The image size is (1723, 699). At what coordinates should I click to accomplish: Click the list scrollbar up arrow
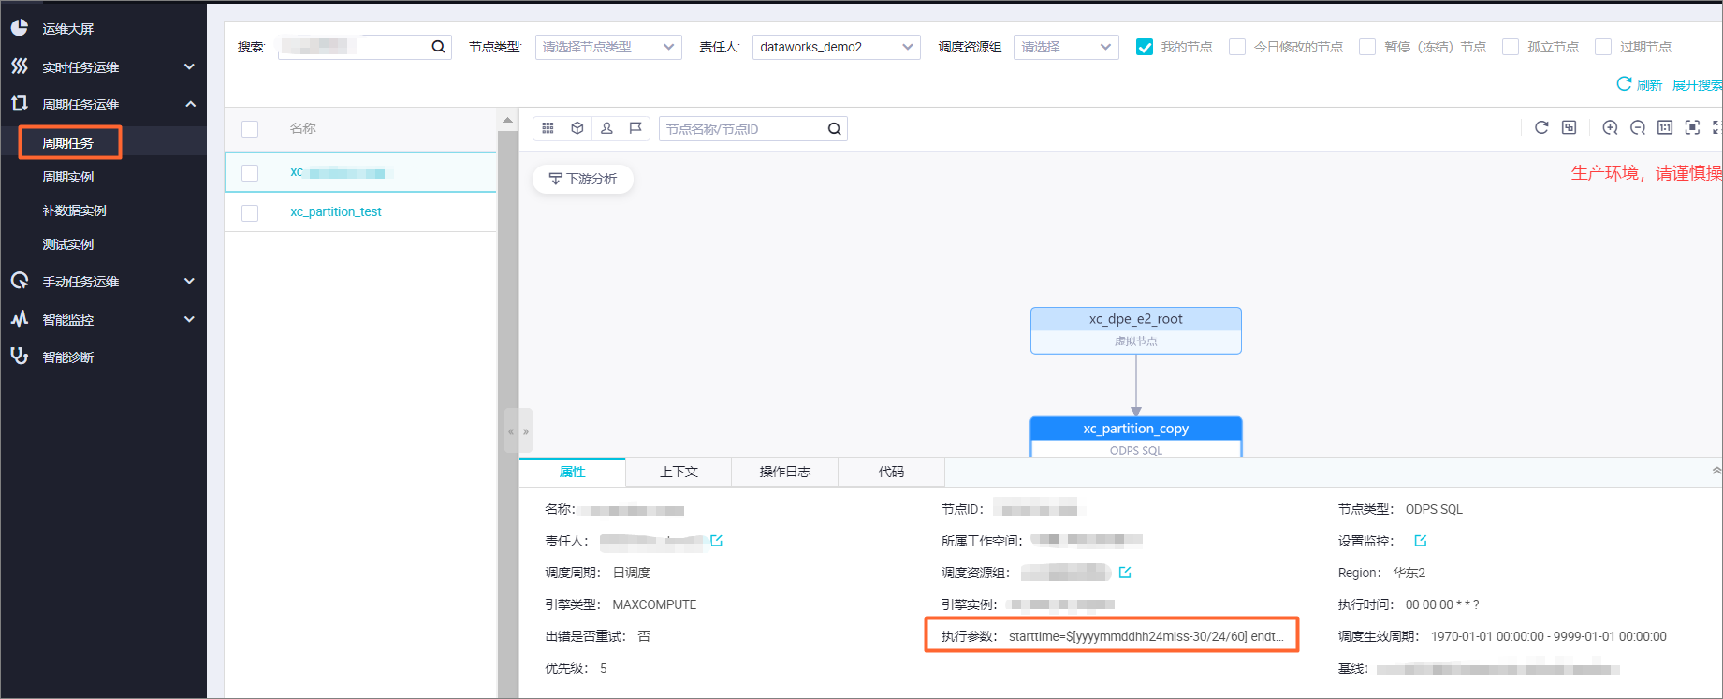point(507,120)
